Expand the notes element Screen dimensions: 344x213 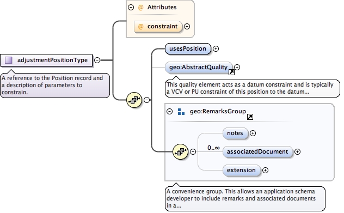point(253,133)
